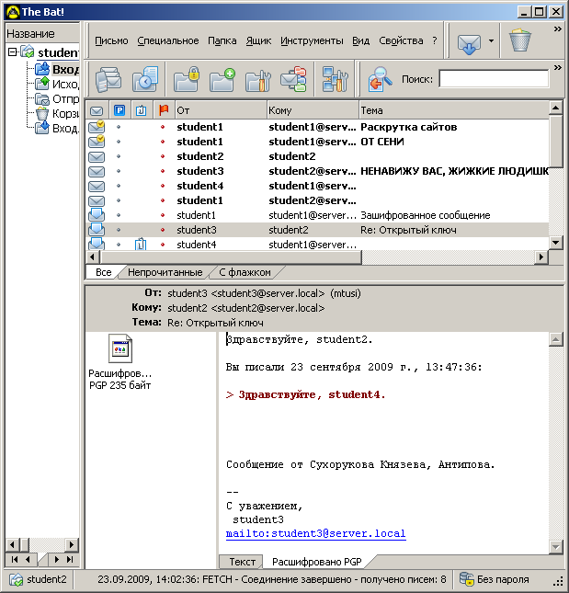Viewport: 569px width, 593px height.
Task: Click the folder with padlock icon
Action: click(x=186, y=79)
